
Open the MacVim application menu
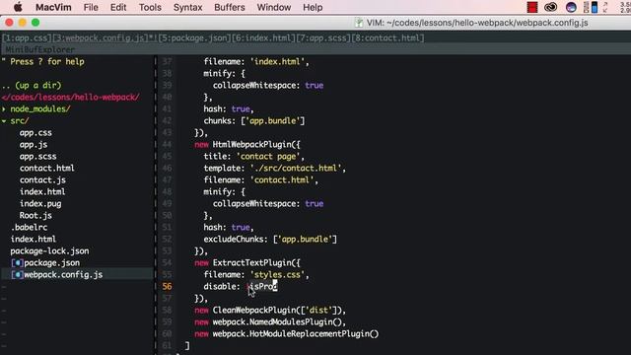tap(53, 7)
